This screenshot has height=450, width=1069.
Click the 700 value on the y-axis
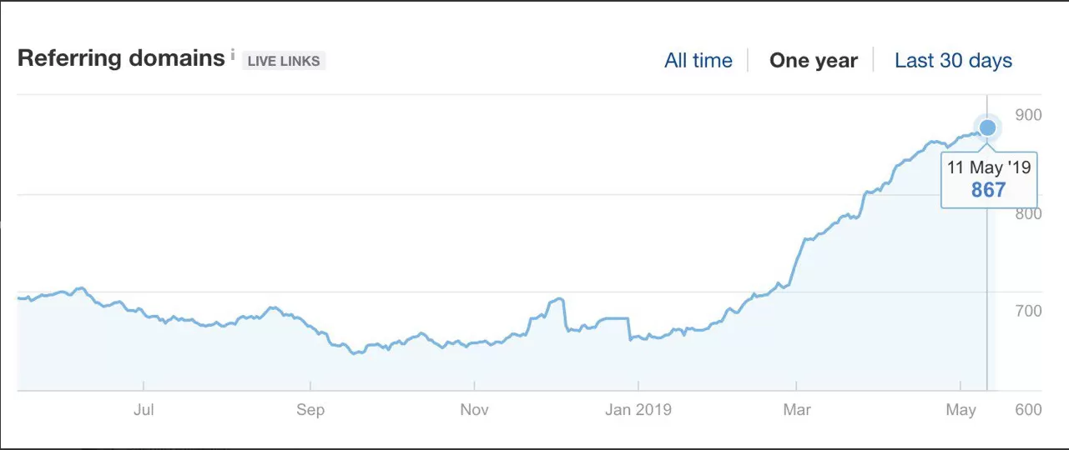(x=1028, y=311)
